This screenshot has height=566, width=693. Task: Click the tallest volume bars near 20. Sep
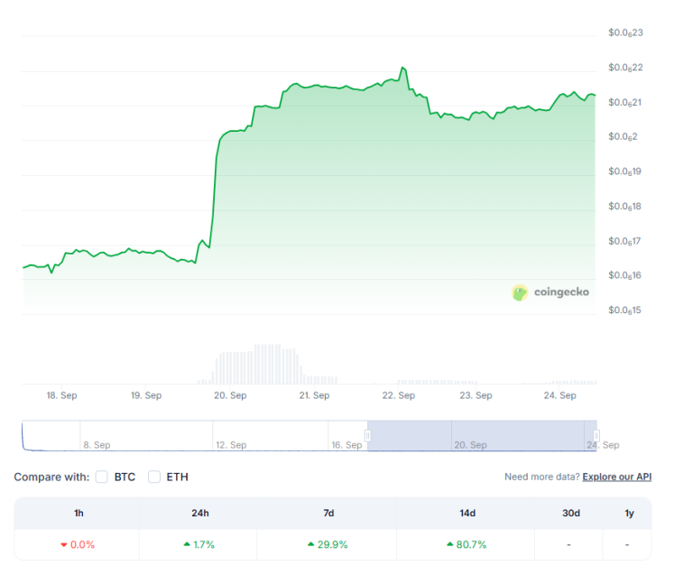(x=268, y=364)
